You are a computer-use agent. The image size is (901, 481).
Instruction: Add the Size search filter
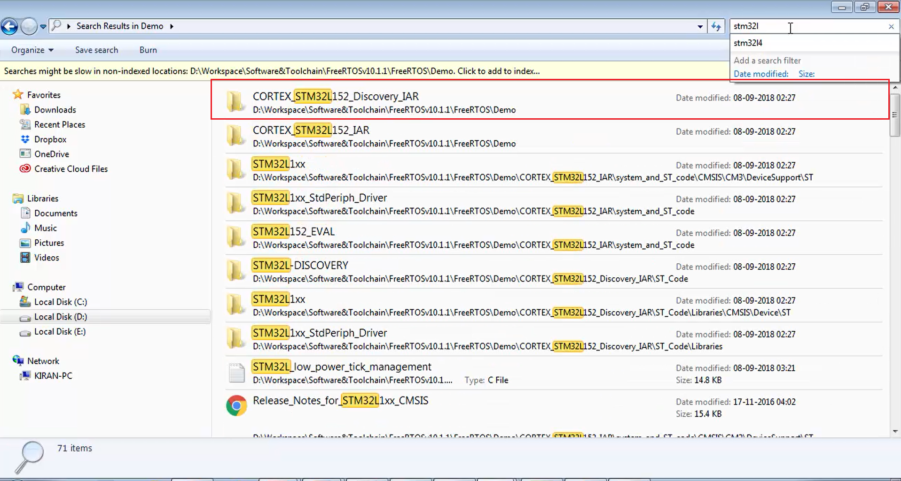[807, 74]
